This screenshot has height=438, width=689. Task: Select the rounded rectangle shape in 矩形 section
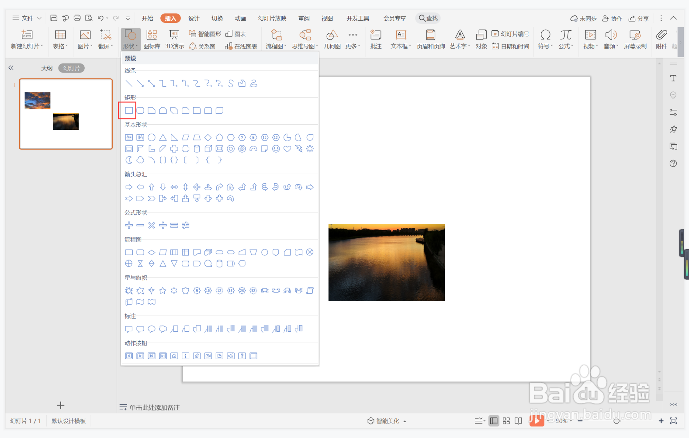point(140,110)
